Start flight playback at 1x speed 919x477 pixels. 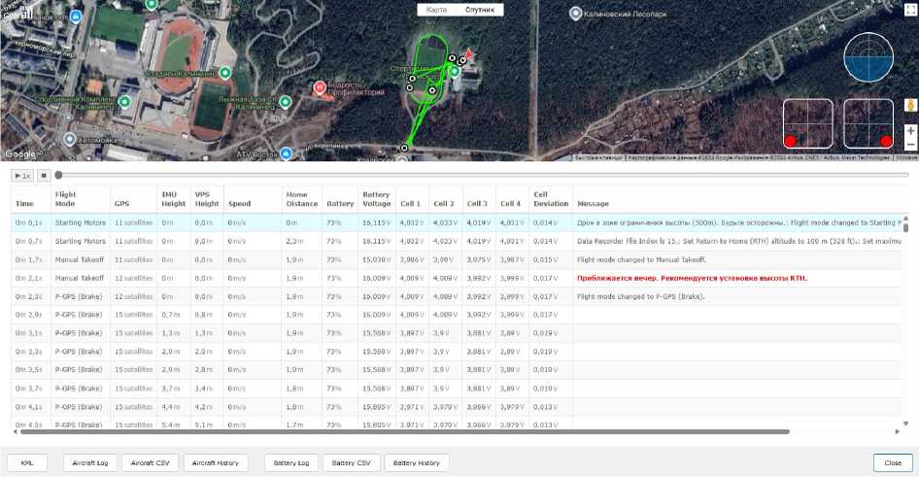[x=22, y=175]
